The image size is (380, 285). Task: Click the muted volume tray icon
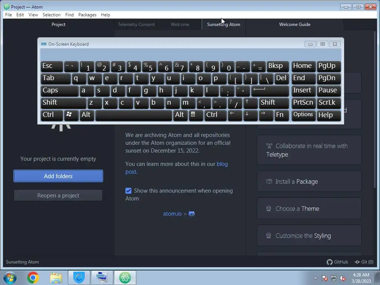tap(343, 278)
